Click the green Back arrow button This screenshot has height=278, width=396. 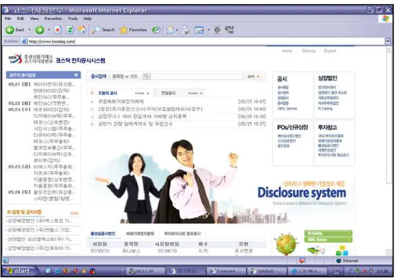(x=10, y=30)
